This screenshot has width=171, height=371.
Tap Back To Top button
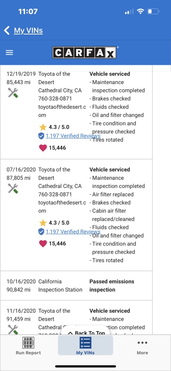86,333
